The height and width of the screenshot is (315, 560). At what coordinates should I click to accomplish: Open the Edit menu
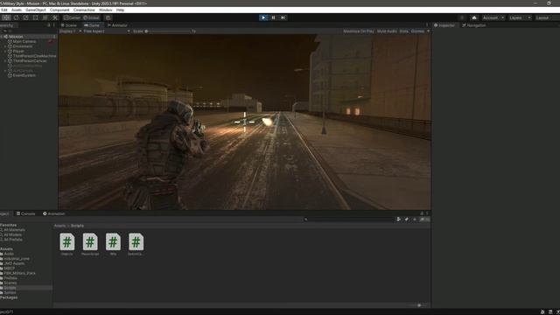coord(3,10)
